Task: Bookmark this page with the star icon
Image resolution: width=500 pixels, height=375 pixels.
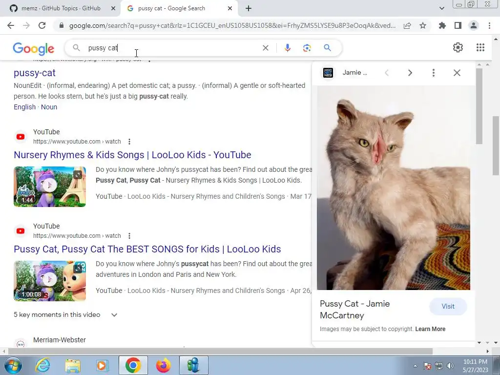Action: pos(423,25)
